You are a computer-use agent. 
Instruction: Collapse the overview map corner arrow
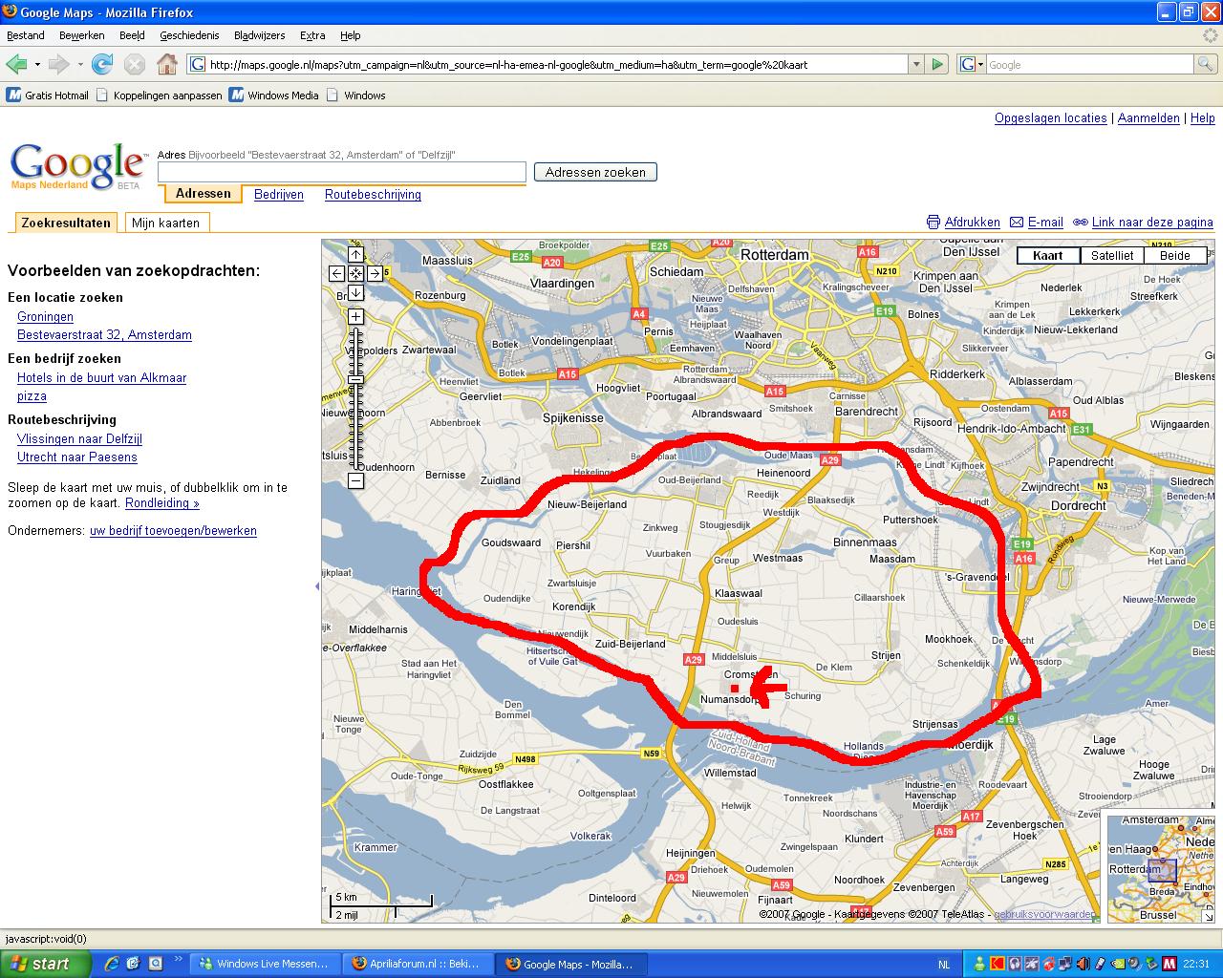pos(1207,915)
